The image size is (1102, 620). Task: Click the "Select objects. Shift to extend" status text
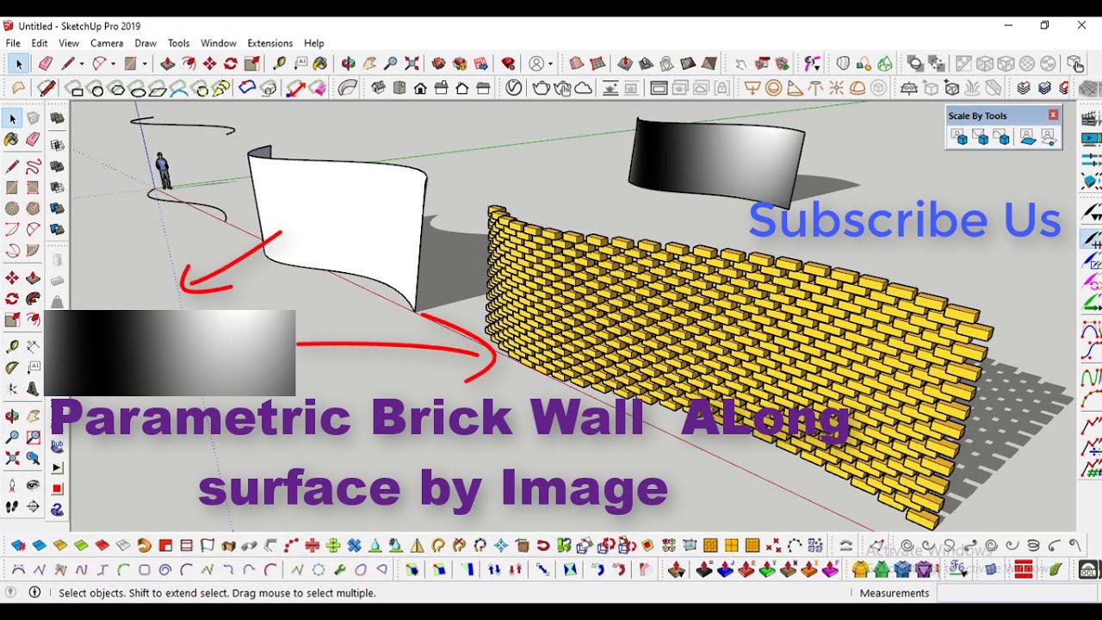click(217, 592)
